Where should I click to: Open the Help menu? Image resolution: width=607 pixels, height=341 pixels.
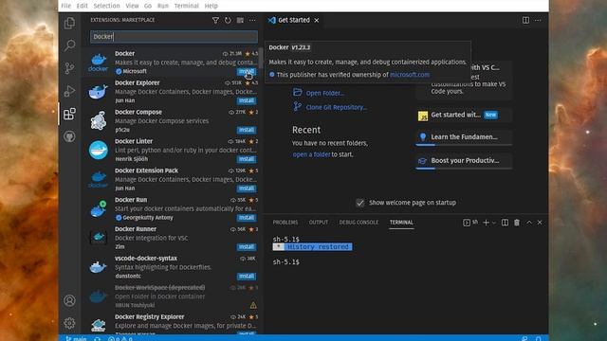[211, 6]
